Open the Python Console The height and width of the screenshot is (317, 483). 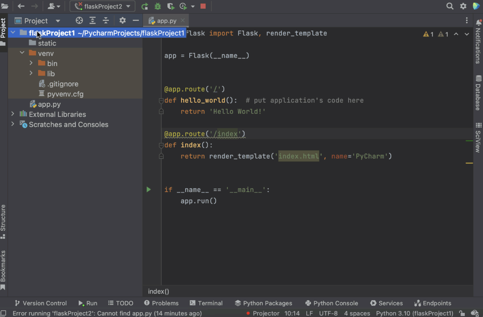click(332, 303)
